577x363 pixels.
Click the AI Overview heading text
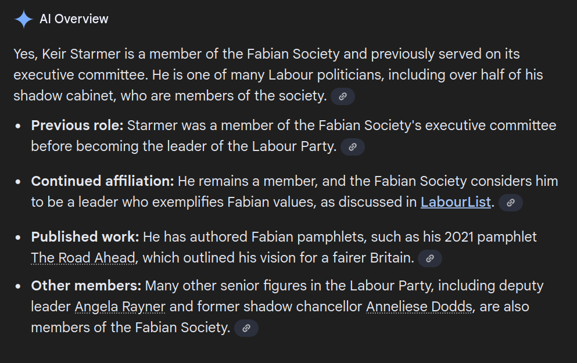74,19
